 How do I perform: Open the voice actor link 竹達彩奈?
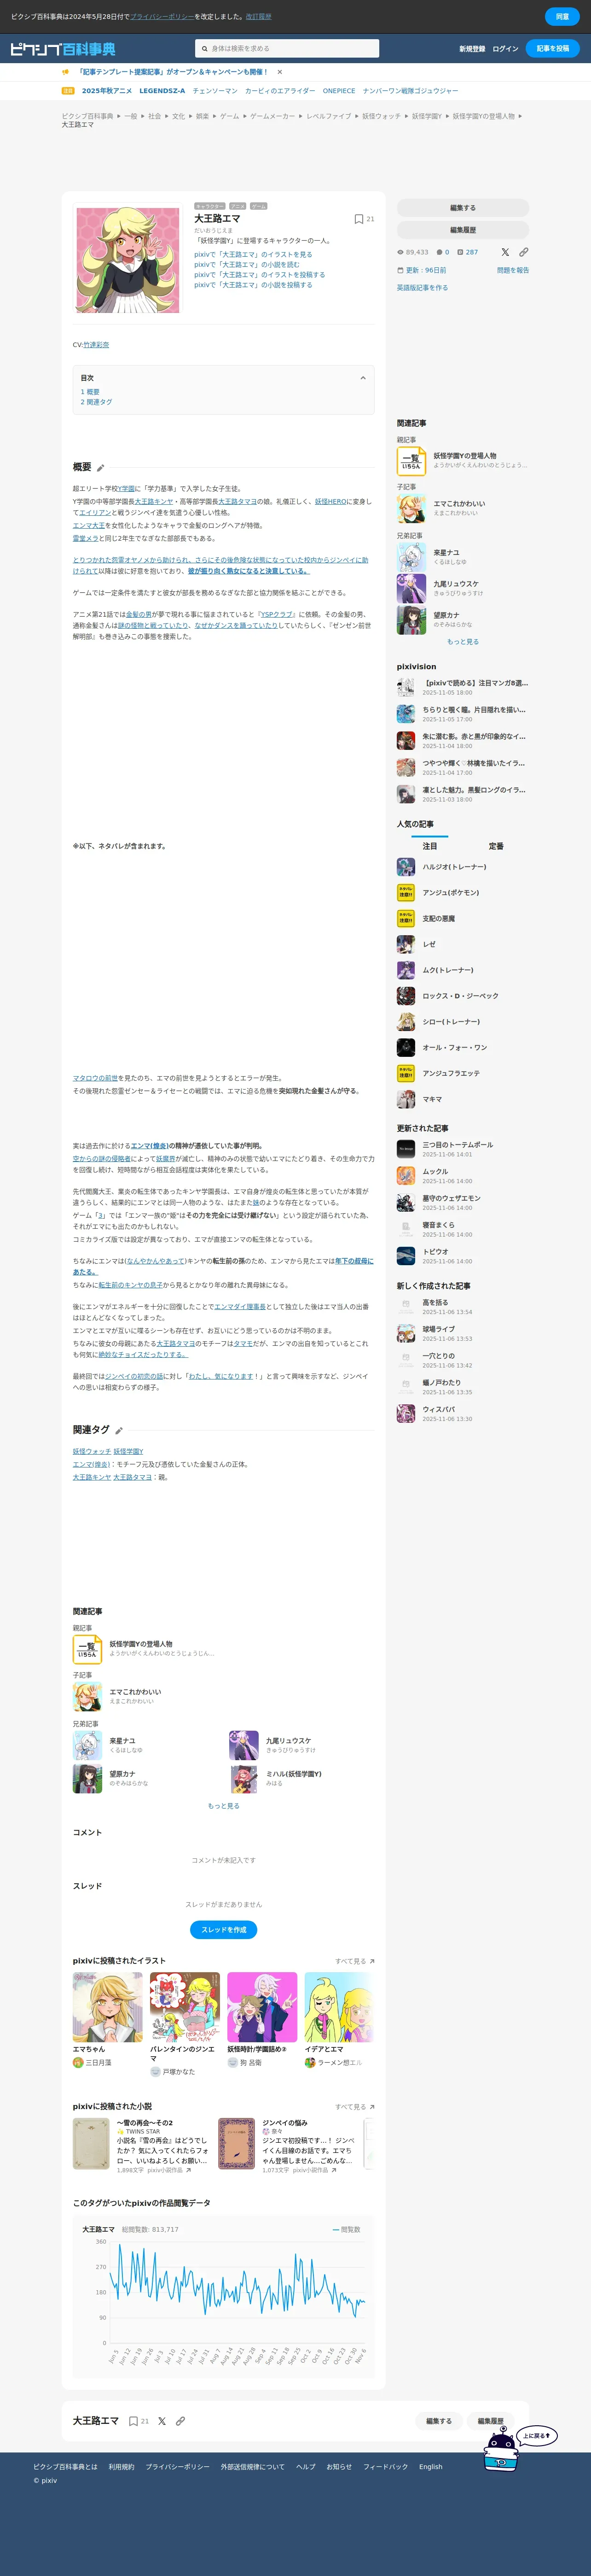[x=96, y=345]
